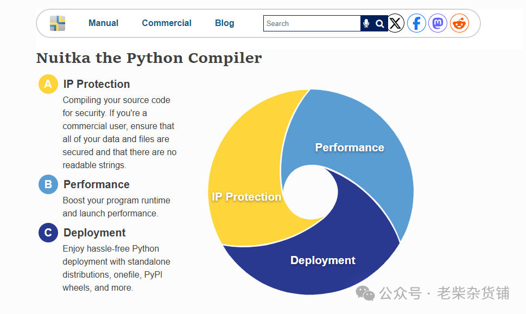
Task: Open the Mastodon social icon
Action: [438, 23]
